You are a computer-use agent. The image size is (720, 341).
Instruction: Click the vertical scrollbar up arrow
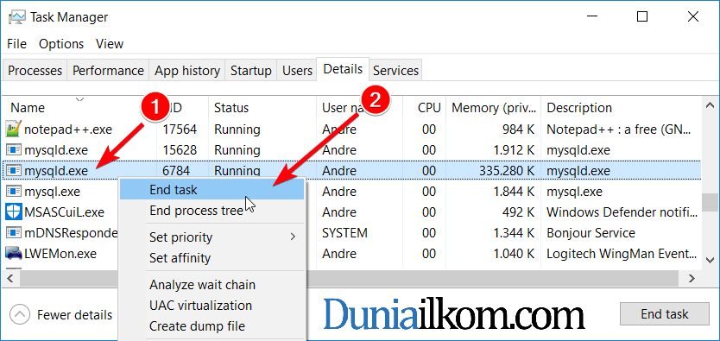click(x=710, y=105)
